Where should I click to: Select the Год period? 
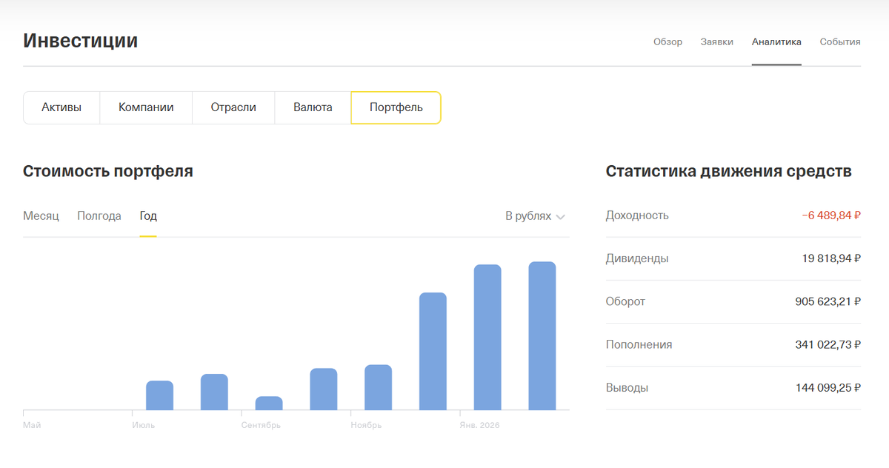(x=148, y=216)
